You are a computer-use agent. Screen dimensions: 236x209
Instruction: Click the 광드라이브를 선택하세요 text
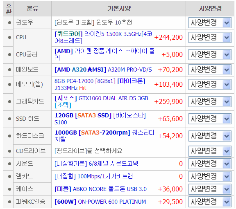coord(88,151)
